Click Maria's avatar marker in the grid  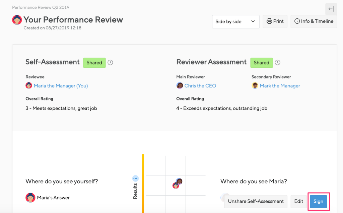176,186
